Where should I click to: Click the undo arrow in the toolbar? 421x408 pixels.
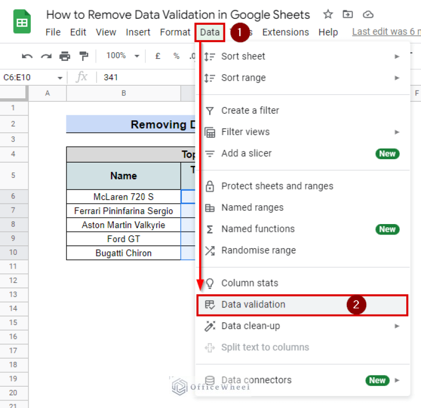tap(27, 56)
